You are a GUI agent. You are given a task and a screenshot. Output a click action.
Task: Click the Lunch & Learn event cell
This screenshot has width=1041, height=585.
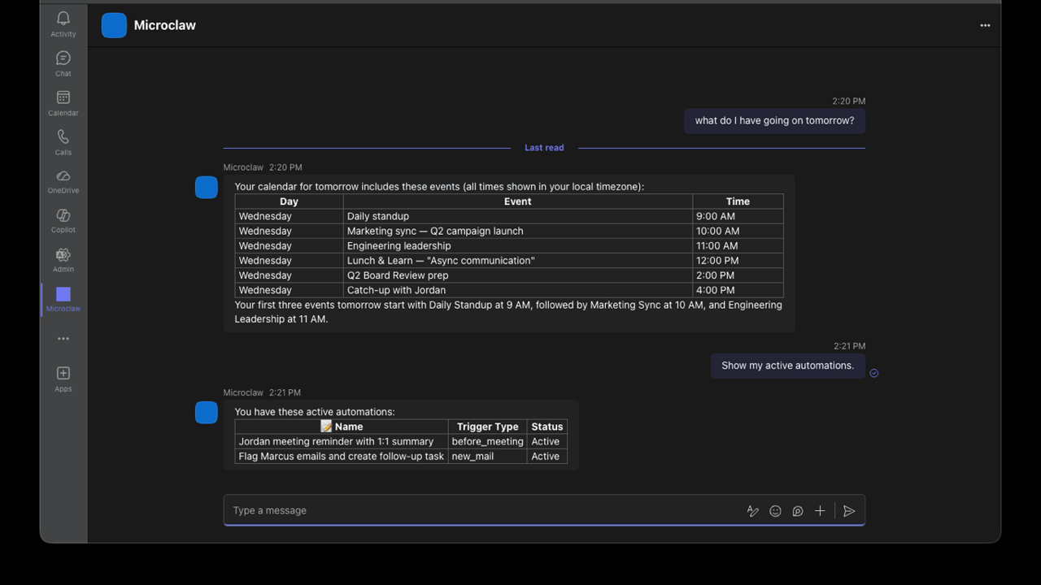(517, 260)
